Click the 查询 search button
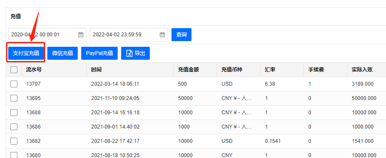The width and height of the screenshot is (386, 158). 181,35
